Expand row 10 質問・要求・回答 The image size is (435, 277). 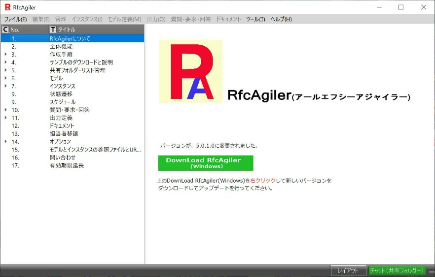(x=5, y=110)
